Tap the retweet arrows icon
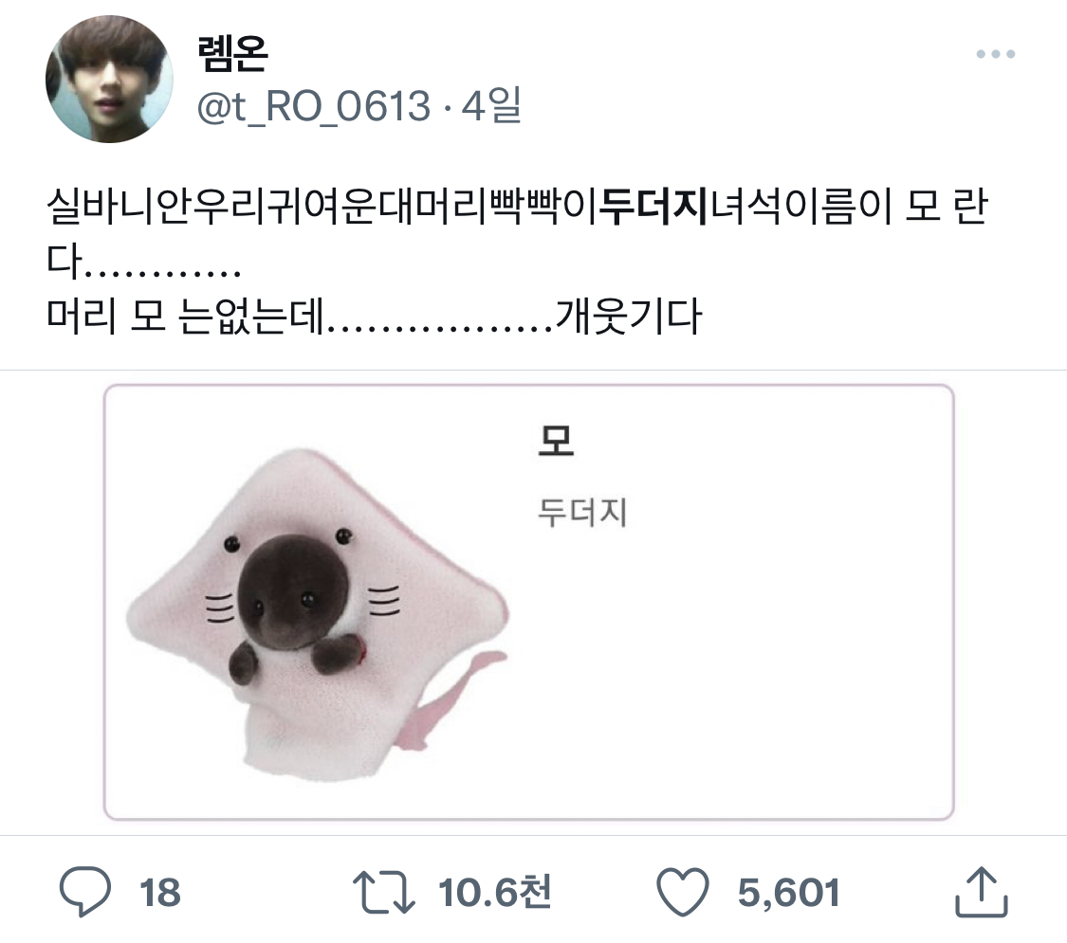The width and height of the screenshot is (1067, 943). tap(383, 892)
